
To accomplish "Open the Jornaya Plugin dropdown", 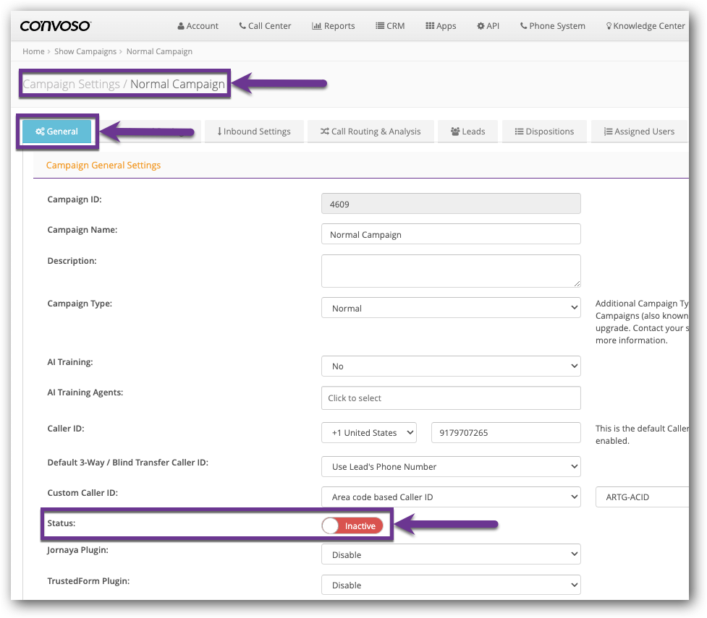I will [450, 555].
